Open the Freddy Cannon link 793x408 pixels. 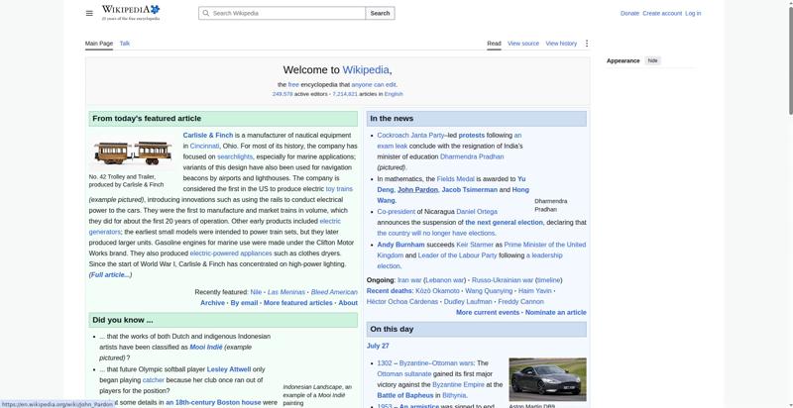point(521,302)
